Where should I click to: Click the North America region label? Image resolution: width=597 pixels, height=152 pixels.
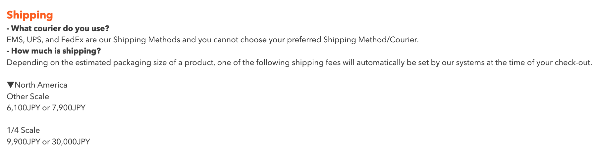pos(41,85)
